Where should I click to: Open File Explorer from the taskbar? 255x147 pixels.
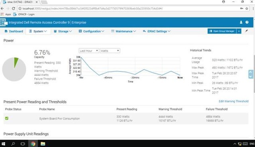coord(43,144)
